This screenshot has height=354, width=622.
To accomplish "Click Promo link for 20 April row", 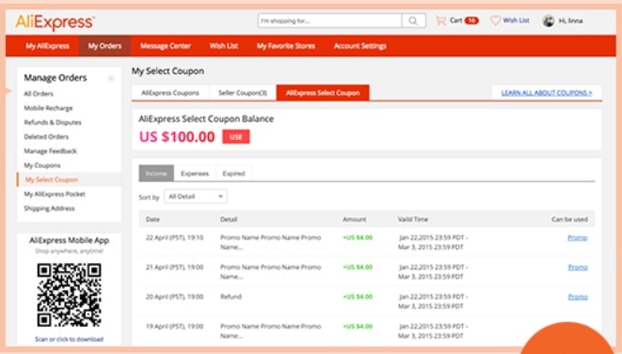I will 578,297.
